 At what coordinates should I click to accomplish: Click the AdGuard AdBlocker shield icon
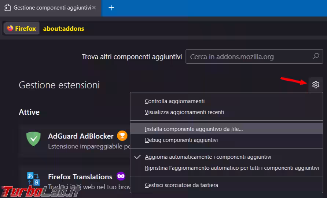click(33, 139)
